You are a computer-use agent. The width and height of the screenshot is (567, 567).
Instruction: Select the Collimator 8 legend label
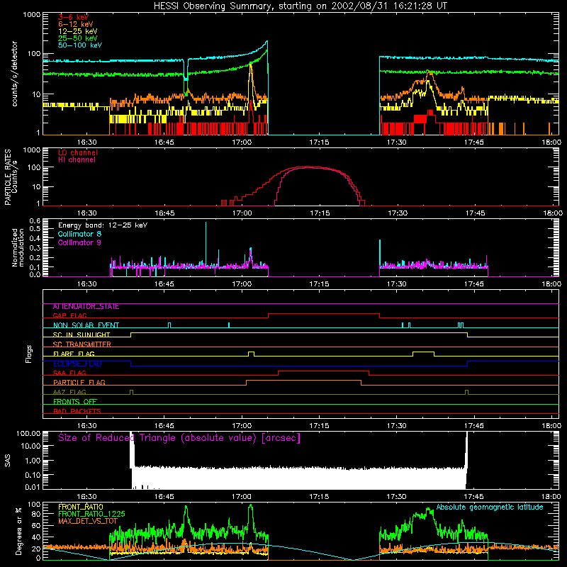[x=79, y=234]
